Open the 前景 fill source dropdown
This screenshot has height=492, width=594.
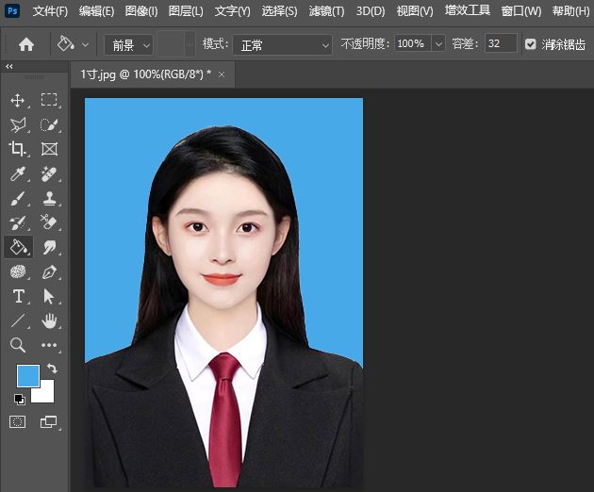tap(127, 44)
